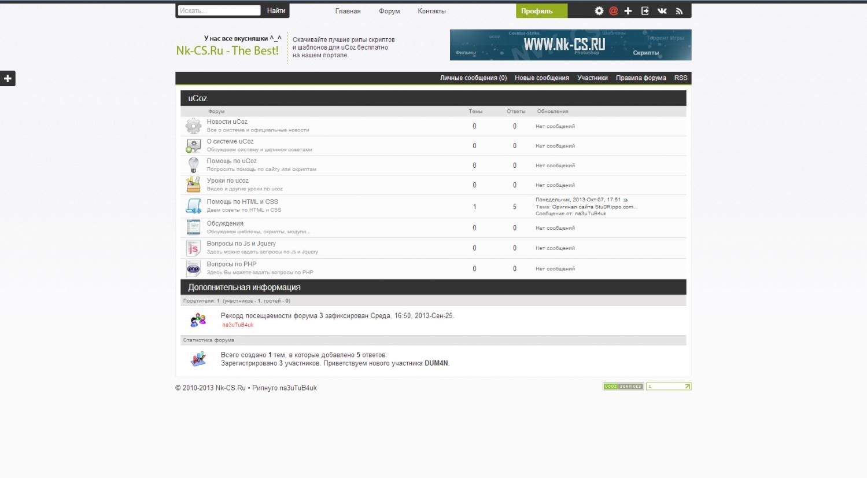Click the Посетители: 1 status line

(x=237, y=301)
